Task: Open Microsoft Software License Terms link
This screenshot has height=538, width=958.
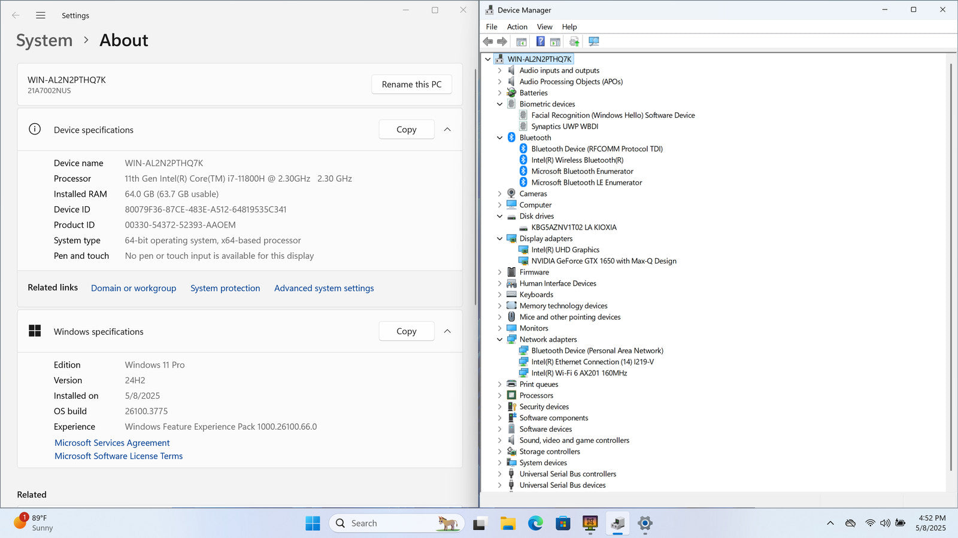Action: tap(119, 456)
